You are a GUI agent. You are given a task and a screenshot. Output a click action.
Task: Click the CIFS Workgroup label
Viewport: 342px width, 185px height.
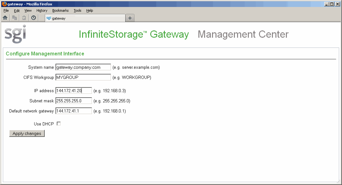point(39,77)
